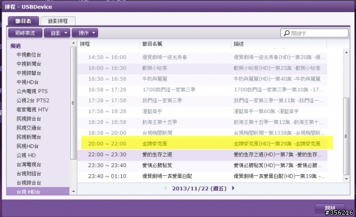Select program 灌籃高手
Image resolution: width=356 pixels, height=217 pixels.
click(x=152, y=111)
